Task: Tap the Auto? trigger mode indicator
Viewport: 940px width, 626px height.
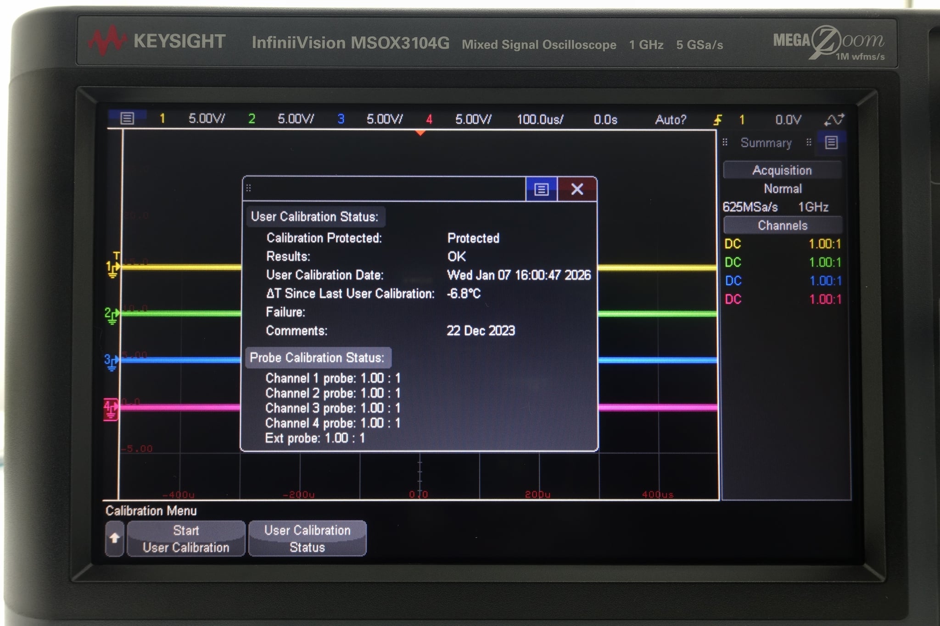Action: click(671, 120)
